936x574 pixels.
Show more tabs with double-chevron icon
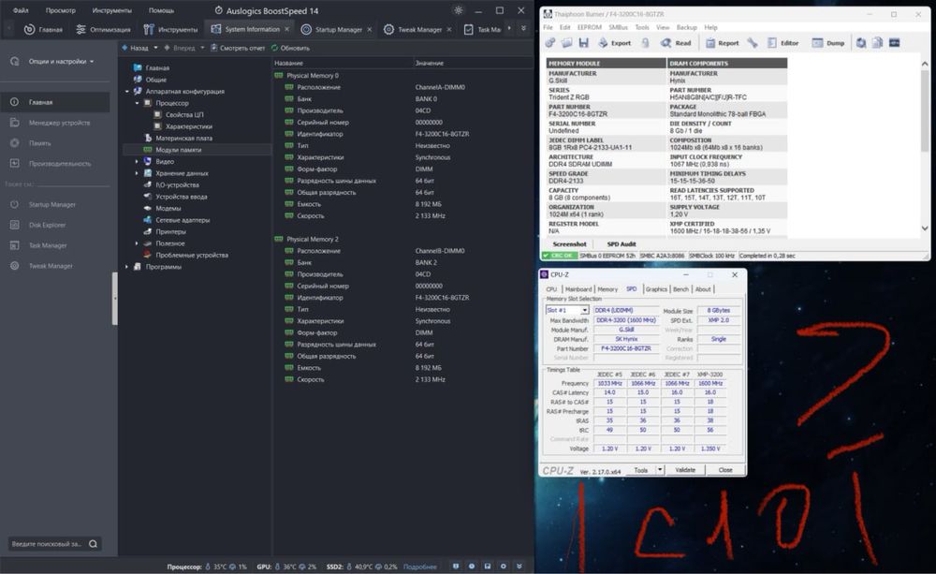[x=523, y=29]
